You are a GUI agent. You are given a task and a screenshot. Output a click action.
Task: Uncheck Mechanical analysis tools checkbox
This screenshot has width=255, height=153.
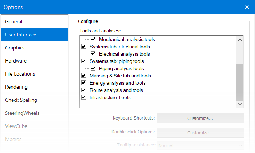point(93,39)
